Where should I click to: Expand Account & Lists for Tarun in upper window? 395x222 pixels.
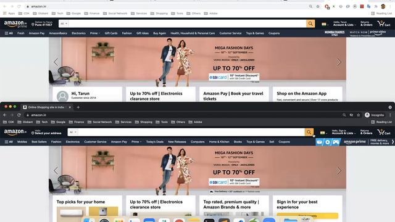pos(344,23)
